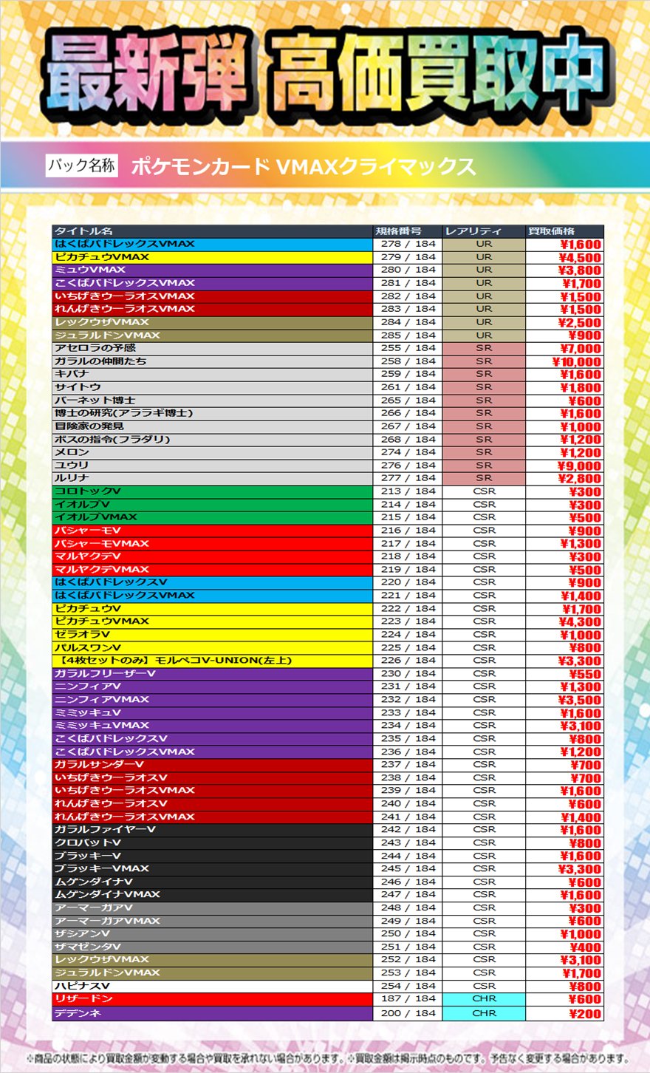Screen dimensions: 650x1073
Task: Select ボスの指令(フラダリ) title
Action: pyautogui.click(x=213, y=439)
